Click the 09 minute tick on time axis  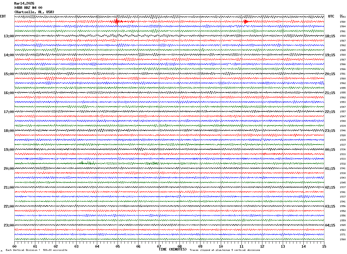(200, 246)
